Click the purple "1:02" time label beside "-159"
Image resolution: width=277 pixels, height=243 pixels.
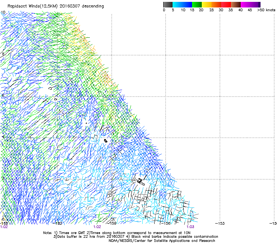point(97,227)
